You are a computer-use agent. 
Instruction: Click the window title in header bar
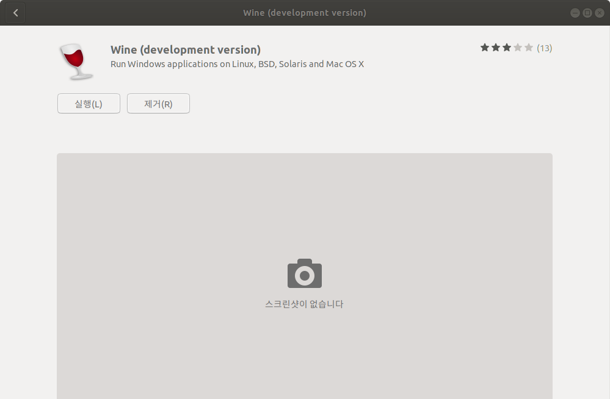pos(305,13)
